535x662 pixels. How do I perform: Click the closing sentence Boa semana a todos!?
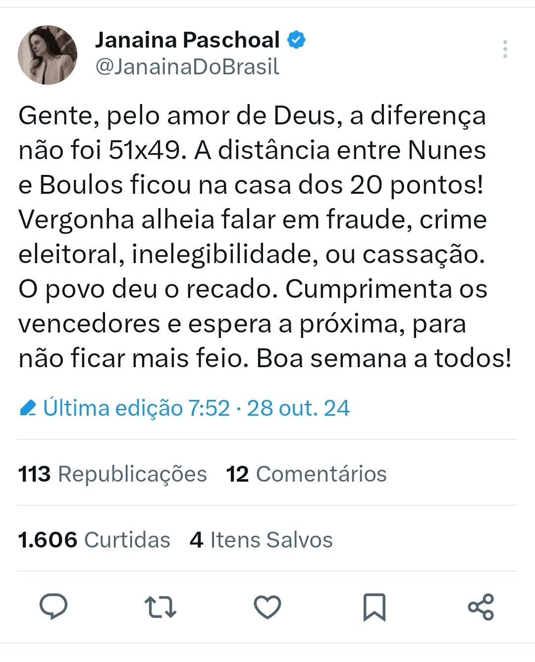tap(384, 359)
